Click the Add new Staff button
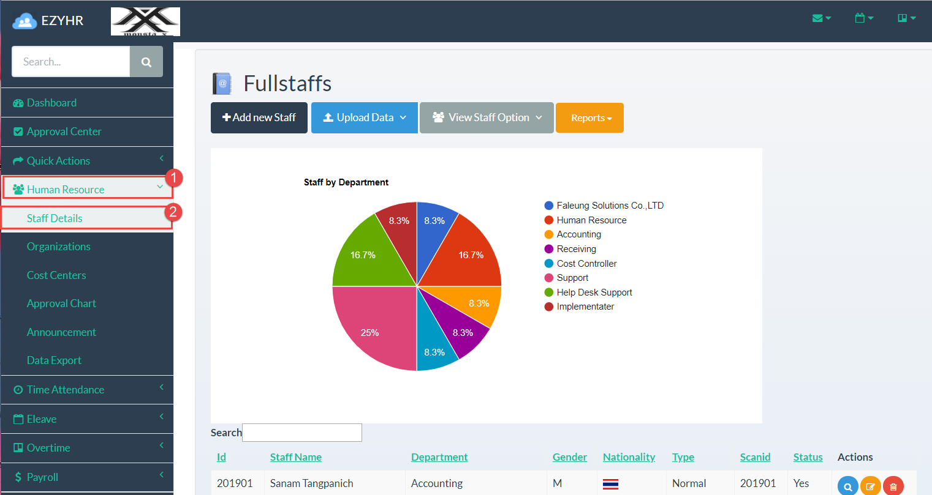Screen dimensions: 932x495 (x=259, y=117)
